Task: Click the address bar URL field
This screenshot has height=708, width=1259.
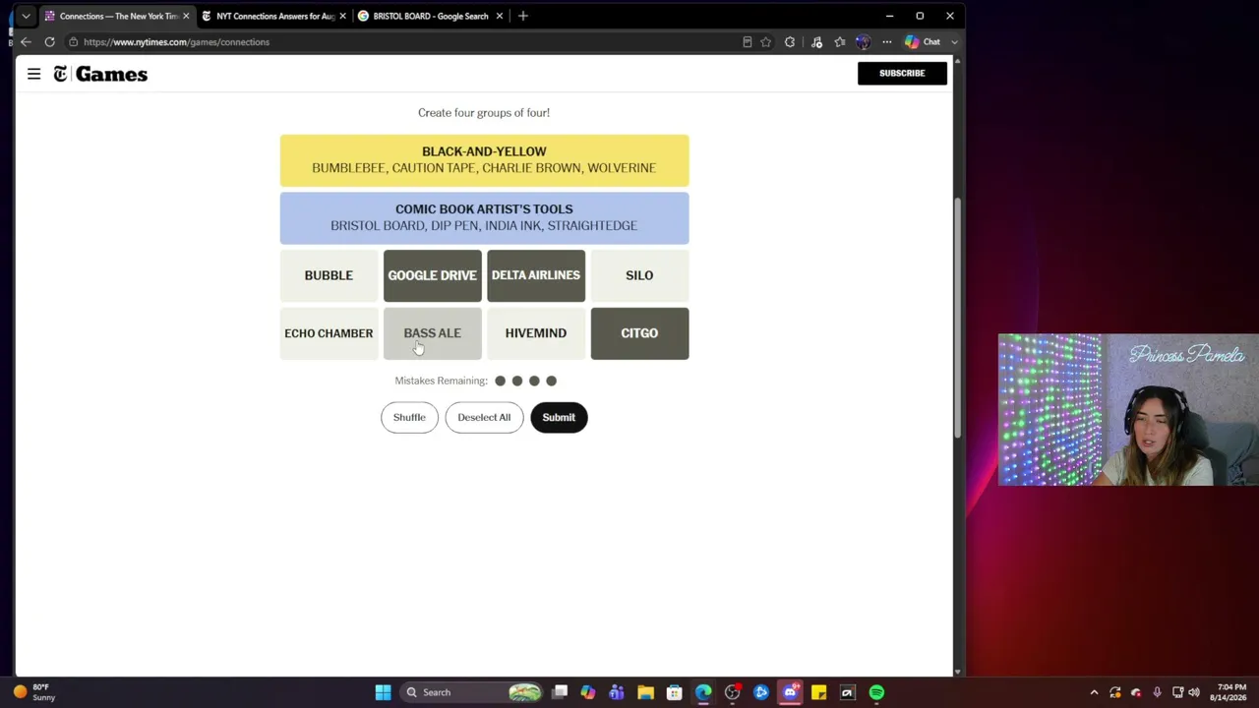Action: coord(403,42)
